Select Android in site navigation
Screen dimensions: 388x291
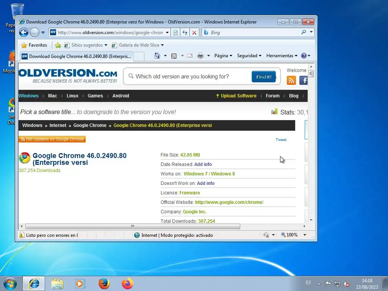click(x=121, y=96)
